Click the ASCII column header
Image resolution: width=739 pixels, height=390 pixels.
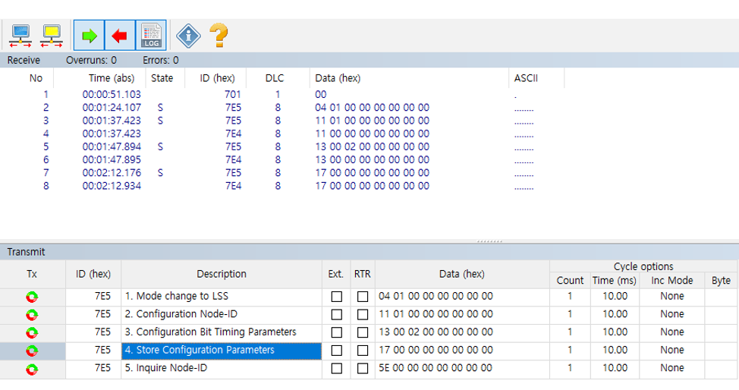[526, 78]
